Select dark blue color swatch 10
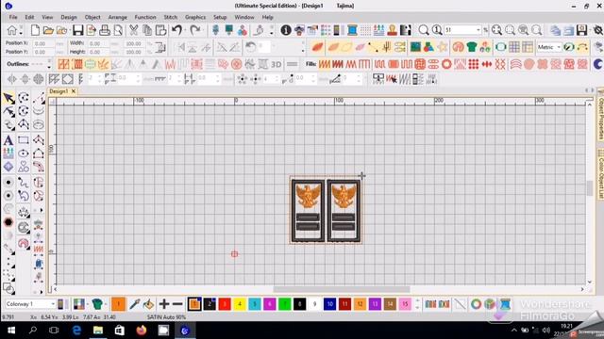 tap(329, 304)
